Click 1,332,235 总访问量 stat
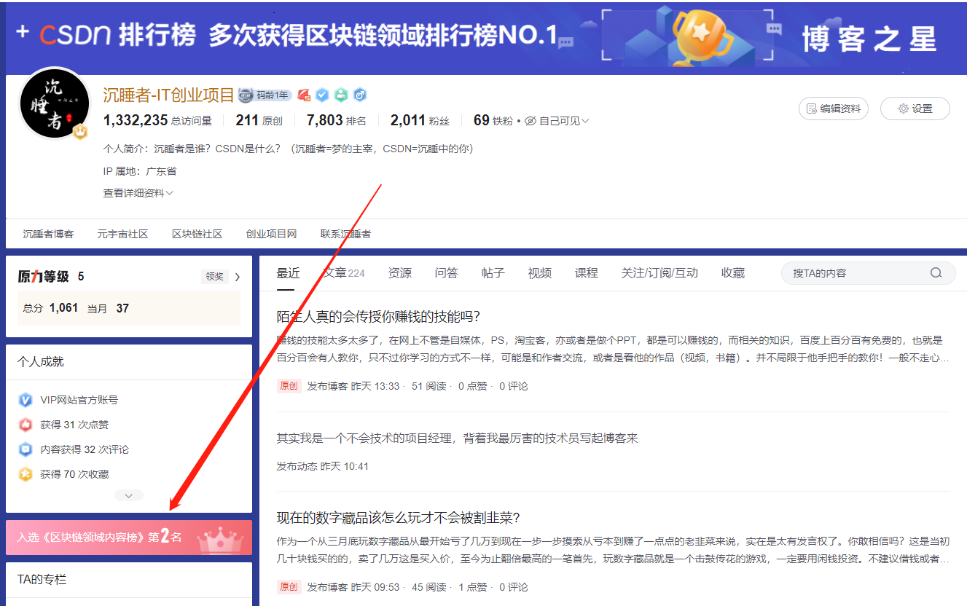The width and height of the screenshot is (967, 606). click(158, 121)
